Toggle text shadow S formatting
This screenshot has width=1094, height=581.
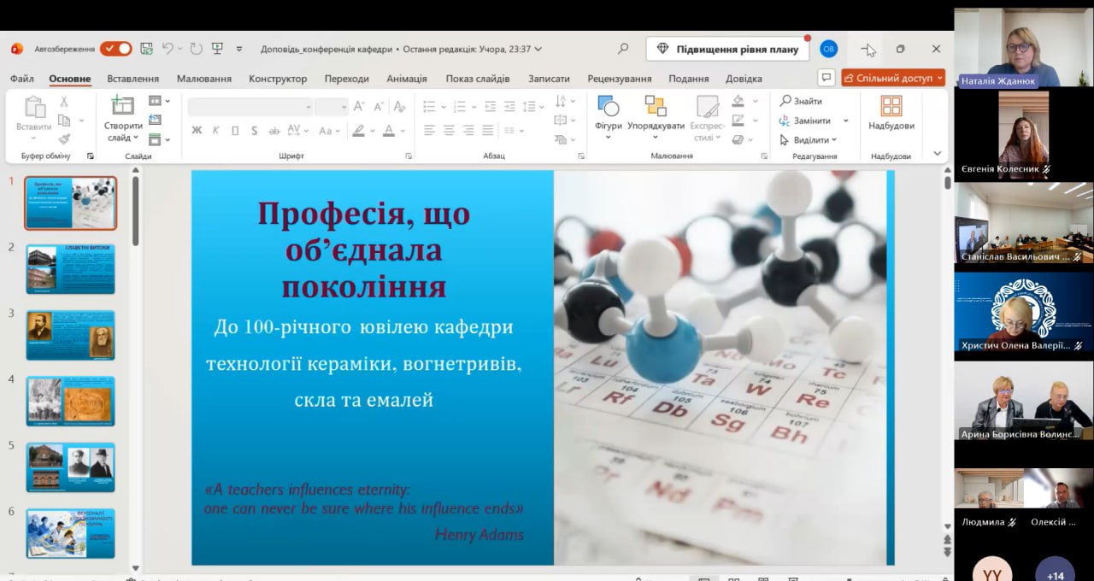tap(255, 131)
